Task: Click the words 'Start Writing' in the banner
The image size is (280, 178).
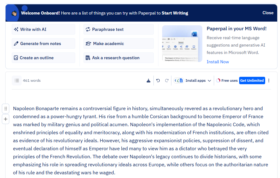Action: pyautogui.click(x=175, y=13)
